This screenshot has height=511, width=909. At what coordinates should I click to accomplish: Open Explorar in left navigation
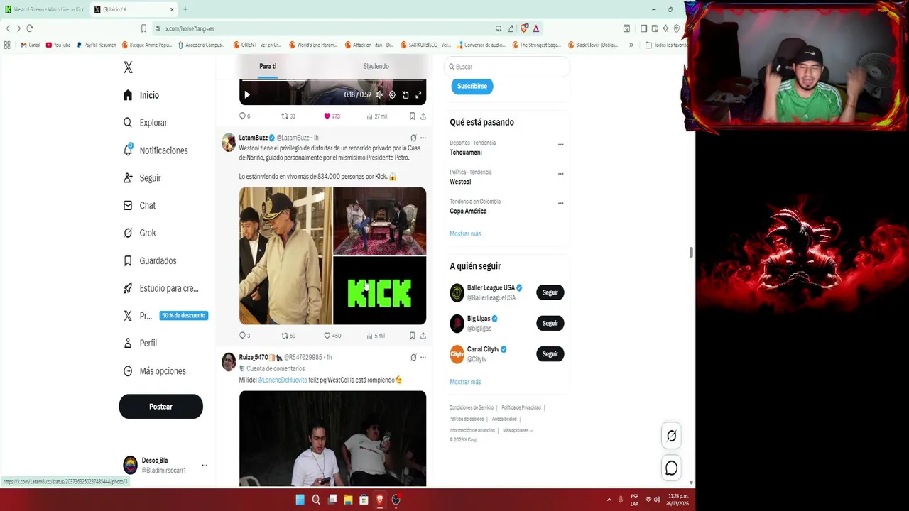pos(145,123)
